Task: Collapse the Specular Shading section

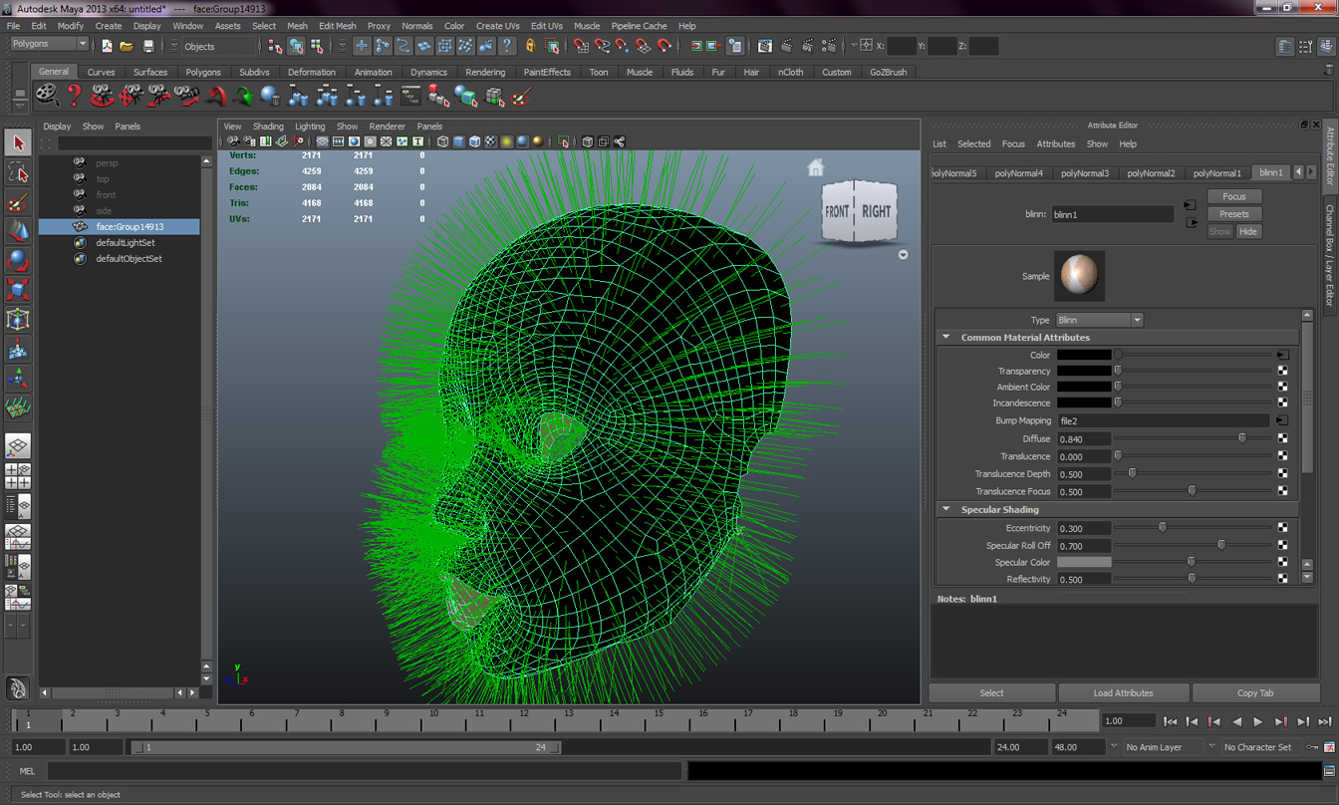Action: (946, 510)
